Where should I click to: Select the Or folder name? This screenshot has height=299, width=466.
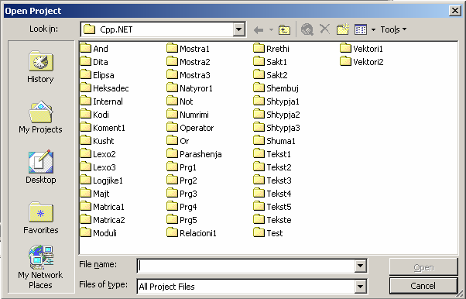184,141
